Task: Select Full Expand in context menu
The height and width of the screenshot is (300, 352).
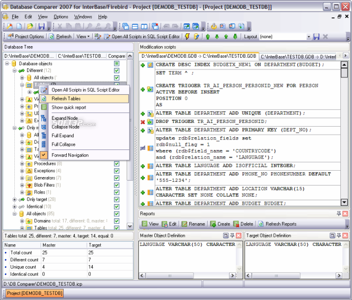Action: [84, 136]
